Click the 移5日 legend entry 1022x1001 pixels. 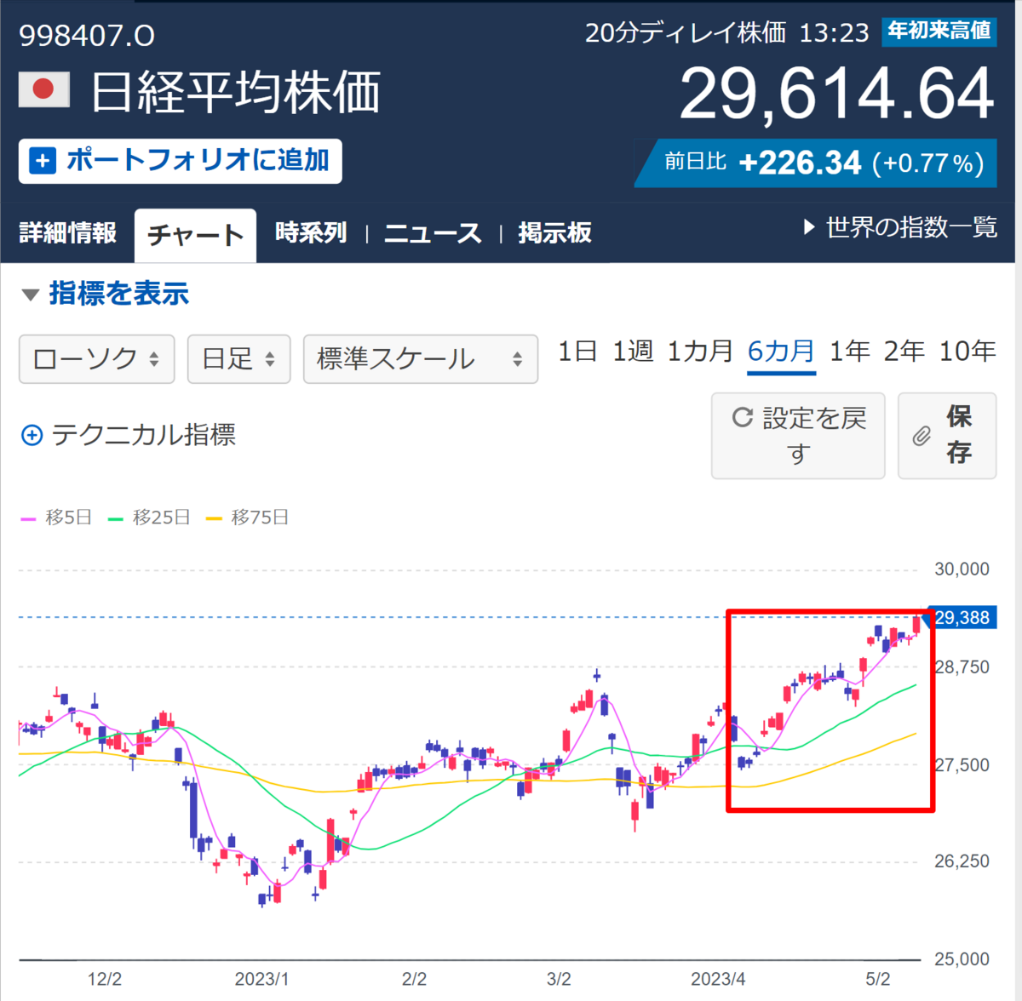[56, 518]
